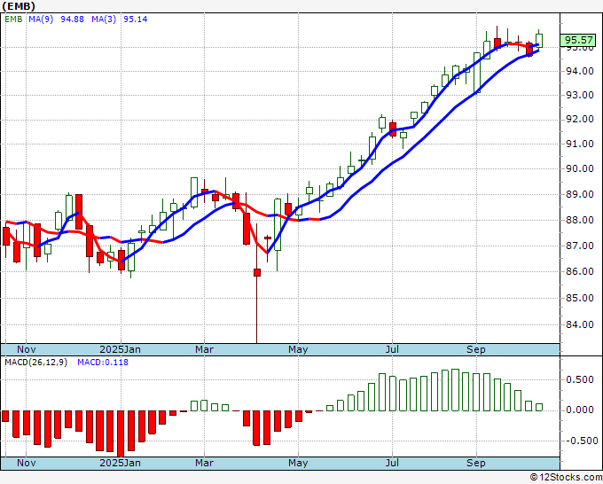Click May on the MACD panel date axis
The width and height of the screenshot is (603, 484).
click(x=298, y=463)
